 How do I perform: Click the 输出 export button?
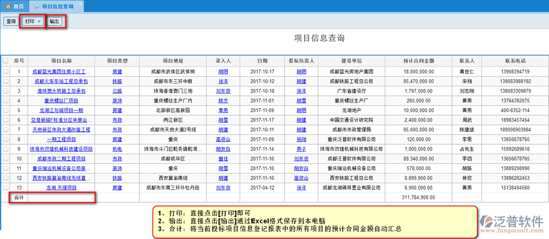(54, 22)
